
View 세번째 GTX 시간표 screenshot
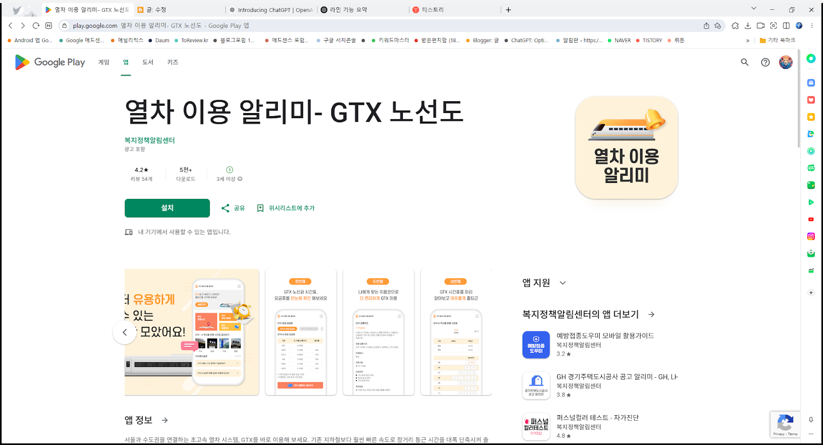tap(456, 332)
